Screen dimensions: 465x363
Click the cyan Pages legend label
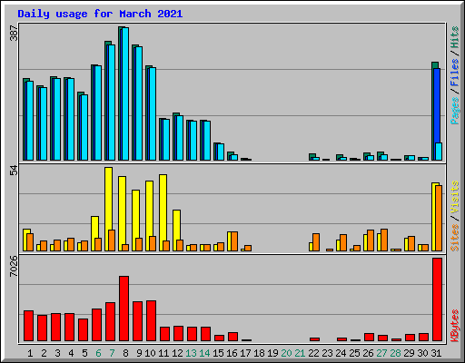(455, 111)
